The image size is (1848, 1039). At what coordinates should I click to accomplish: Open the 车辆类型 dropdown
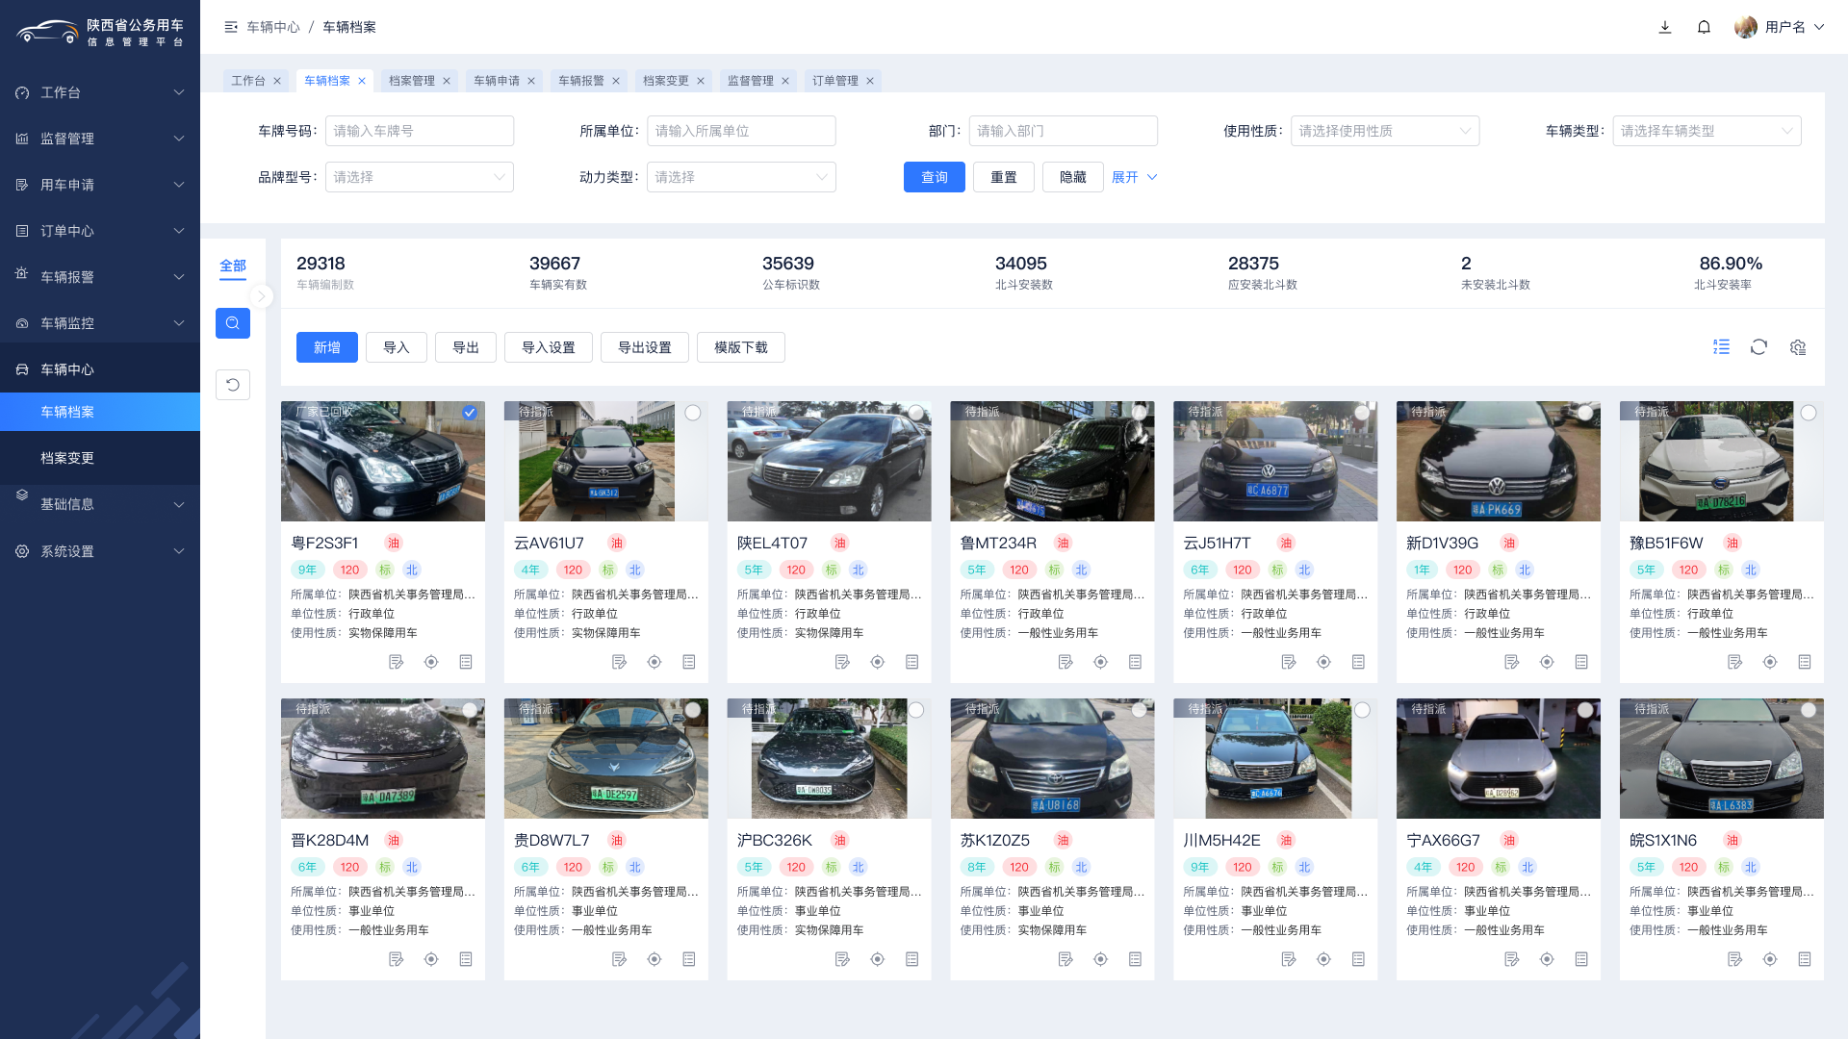click(x=1706, y=131)
